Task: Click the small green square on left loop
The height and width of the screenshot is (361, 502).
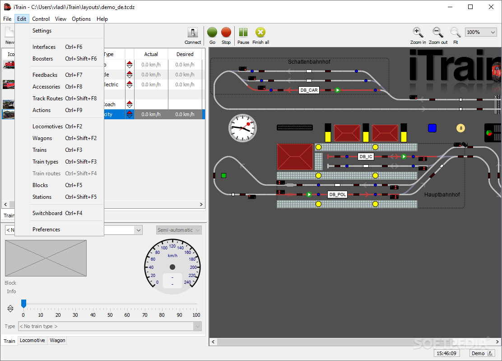Action: pyautogui.click(x=224, y=176)
